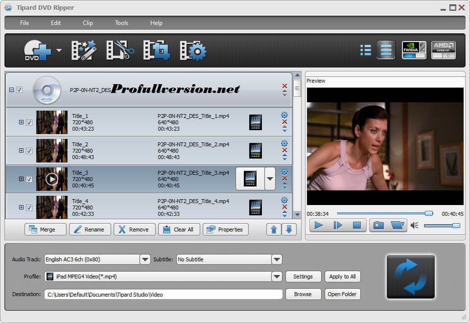This screenshot has height=323, width=470.
Task: Click the Apply to All button
Action: tap(342, 277)
